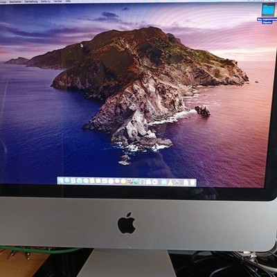
Task: Open the Gehe zu menu
Action: (46, 1)
